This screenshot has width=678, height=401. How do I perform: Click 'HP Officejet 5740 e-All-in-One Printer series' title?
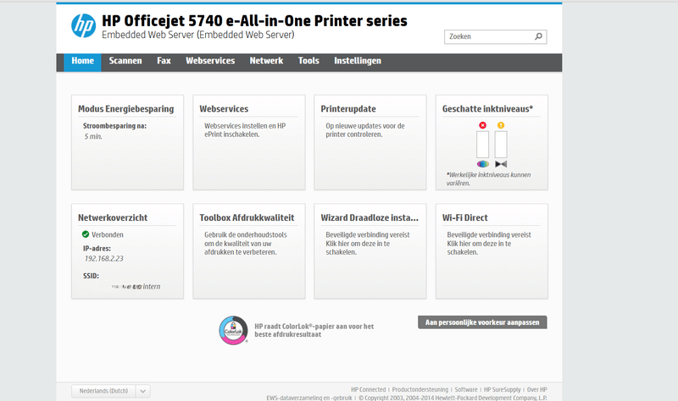pyautogui.click(x=254, y=20)
